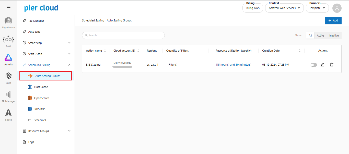The image size is (349, 154).
Task: Open the Business Template dropdown
Action: click(x=317, y=8)
